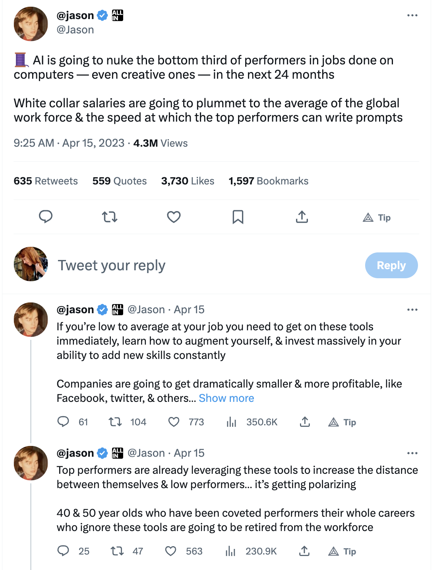Image resolution: width=445 pixels, height=570 pixels.
Task: Like the reply with 773 likes
Action: coord(174,422)
